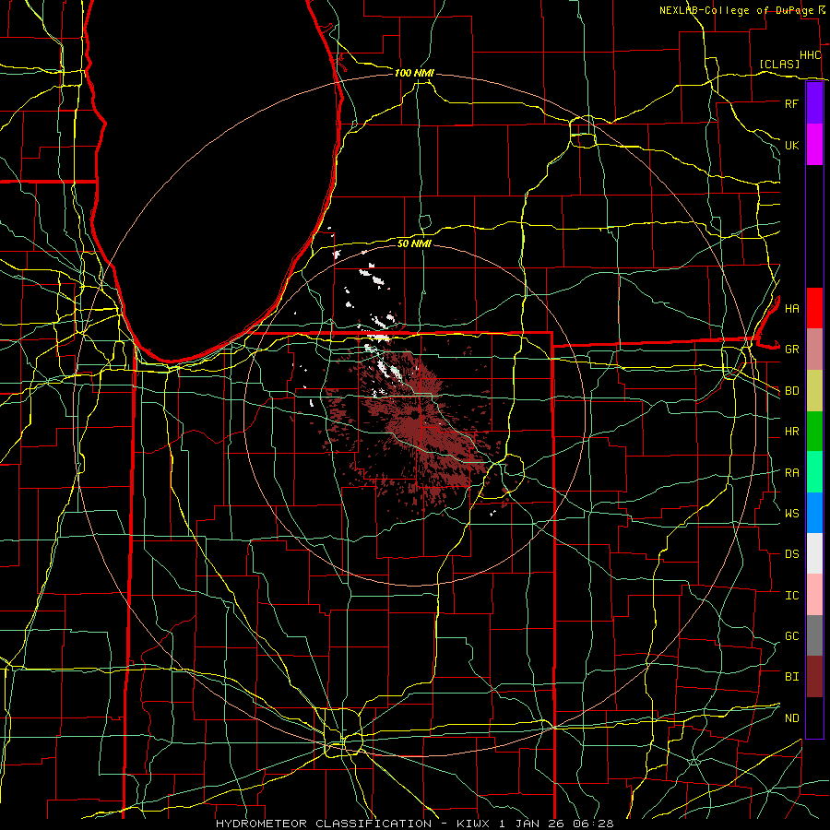Click the 'HYDROMETEOR CLASSIFICATION' title text
This screenshot has width=830, height=830.
pos(324,824)
